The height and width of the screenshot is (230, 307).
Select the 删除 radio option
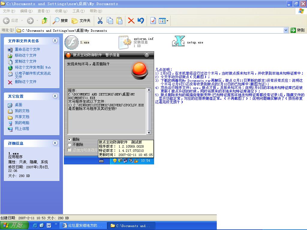[69, 140]
